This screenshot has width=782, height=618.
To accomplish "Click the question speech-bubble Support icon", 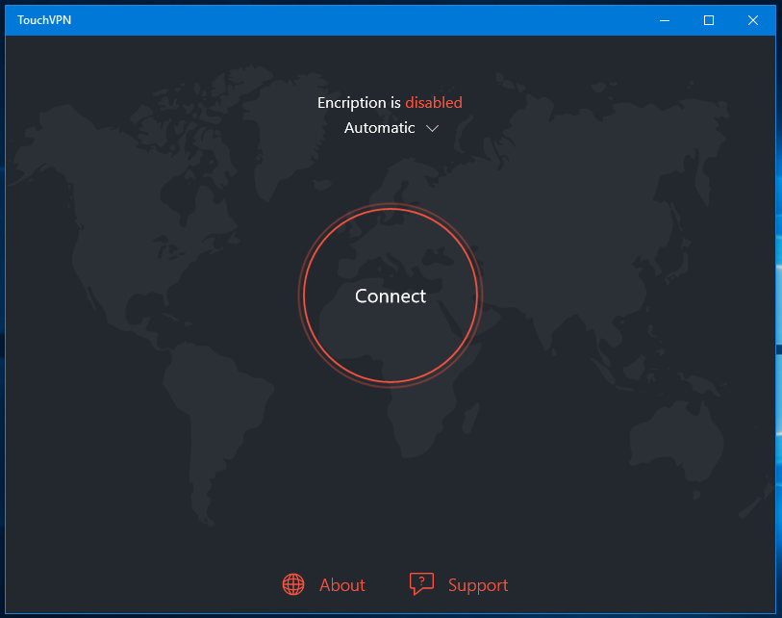I will pos(421,583).
